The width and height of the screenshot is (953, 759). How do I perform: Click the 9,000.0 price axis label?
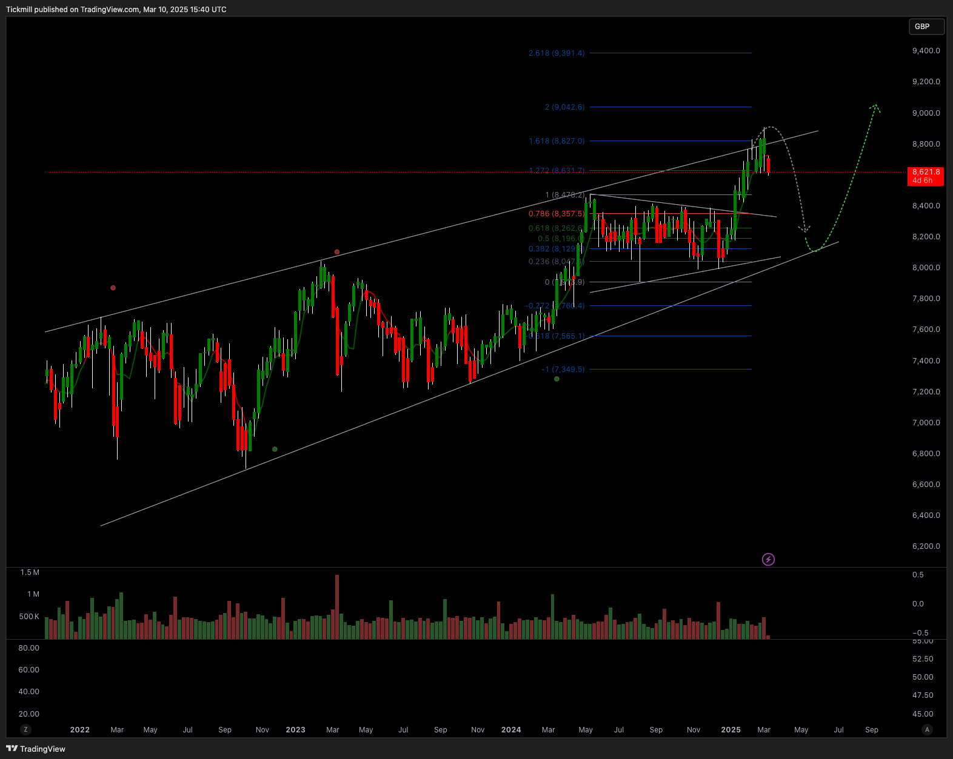(x=926, y=113)
